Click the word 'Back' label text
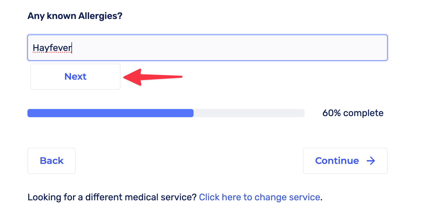 coord(52,161)
